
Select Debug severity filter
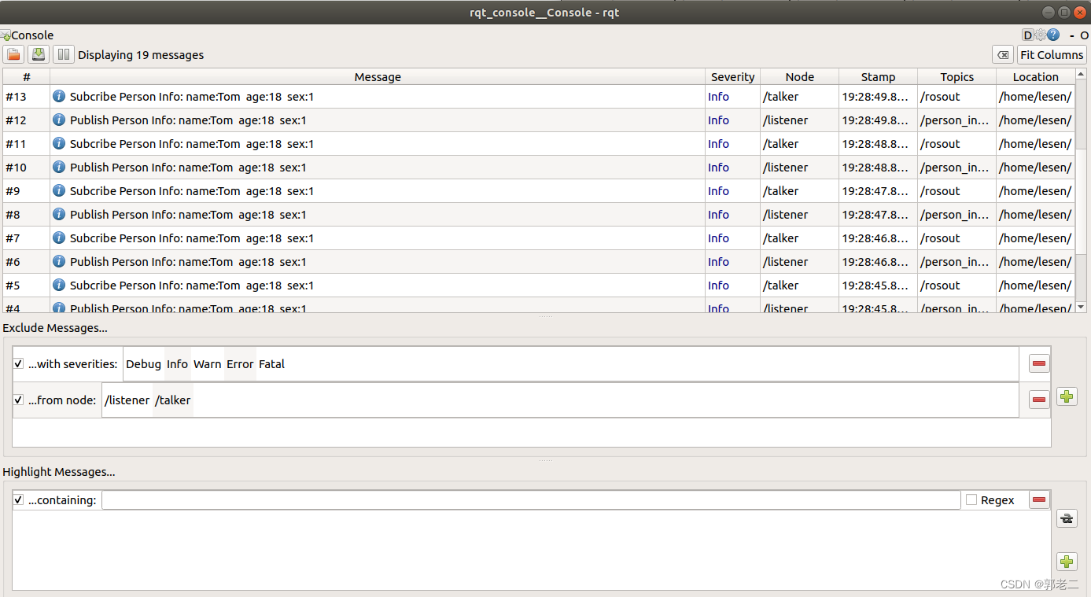[143, 364]
